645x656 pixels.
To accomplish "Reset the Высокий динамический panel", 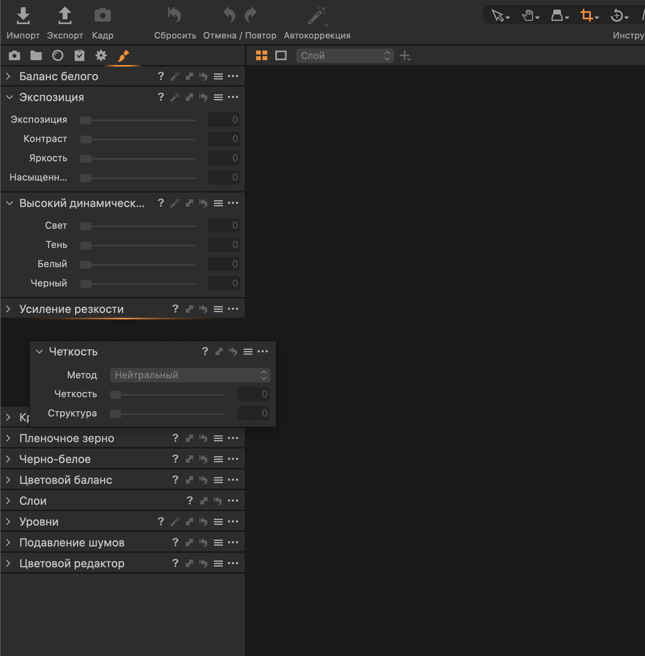I will 203,203.
